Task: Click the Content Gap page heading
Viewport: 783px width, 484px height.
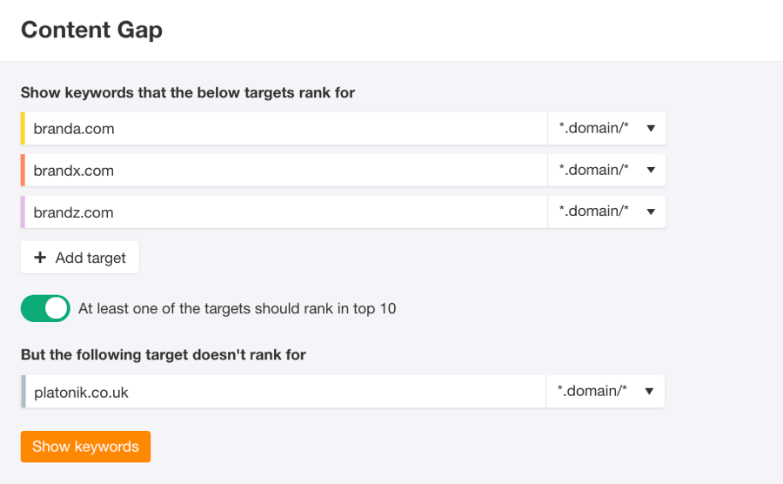Action: click(x=91, y=30)
